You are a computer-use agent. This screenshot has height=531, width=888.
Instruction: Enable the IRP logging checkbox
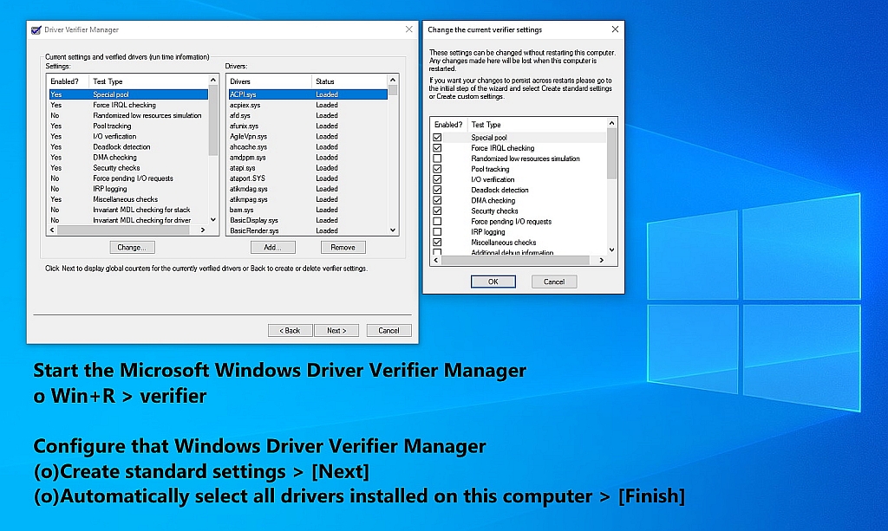pos(437,232)
